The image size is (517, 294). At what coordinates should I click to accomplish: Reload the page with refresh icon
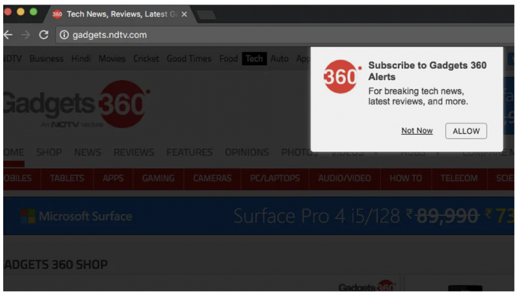43,35
